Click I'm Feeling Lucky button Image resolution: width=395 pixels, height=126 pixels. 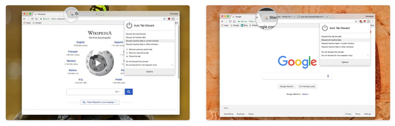point(307,86)
